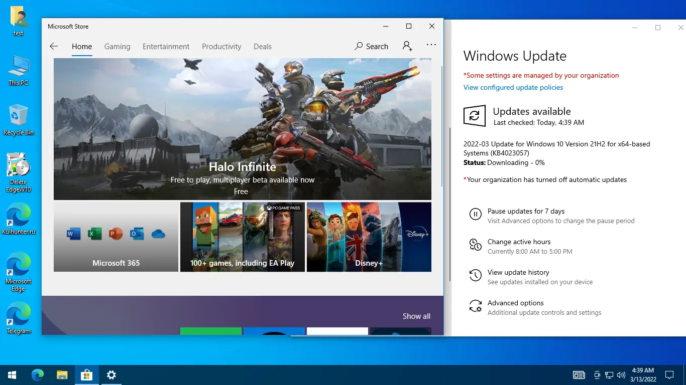This screenshot has height=385, width=686.
Task: Open the Action Center notifications icon
Action: click(669, 375)
